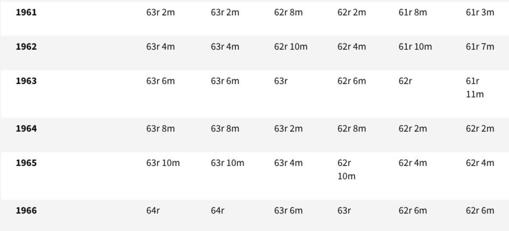Click the 1961 row header

(x=26, y=12)
